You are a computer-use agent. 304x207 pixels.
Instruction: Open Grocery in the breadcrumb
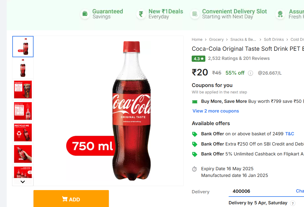click(216, 39)
